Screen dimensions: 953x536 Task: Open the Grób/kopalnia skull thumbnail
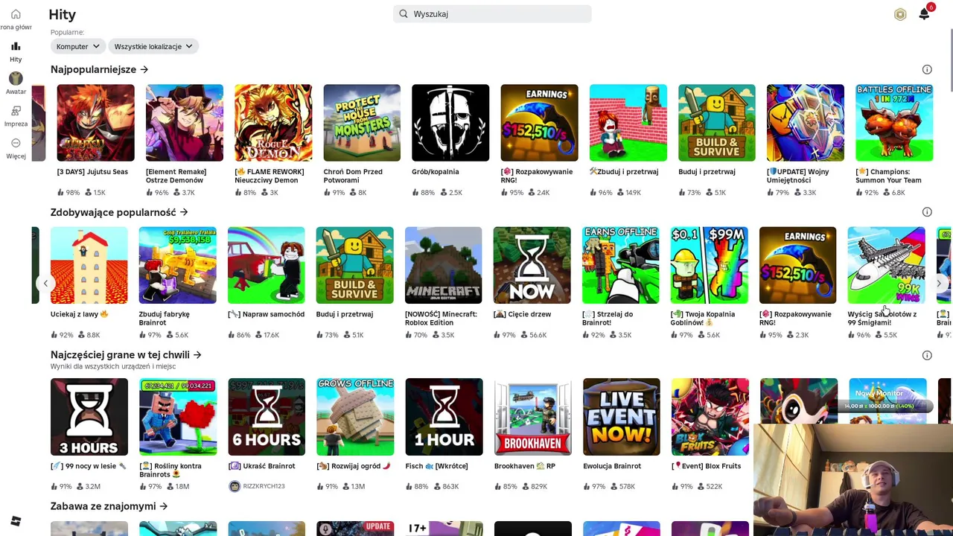[450, 123]
